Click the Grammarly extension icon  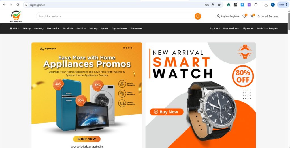click(229, 5)
